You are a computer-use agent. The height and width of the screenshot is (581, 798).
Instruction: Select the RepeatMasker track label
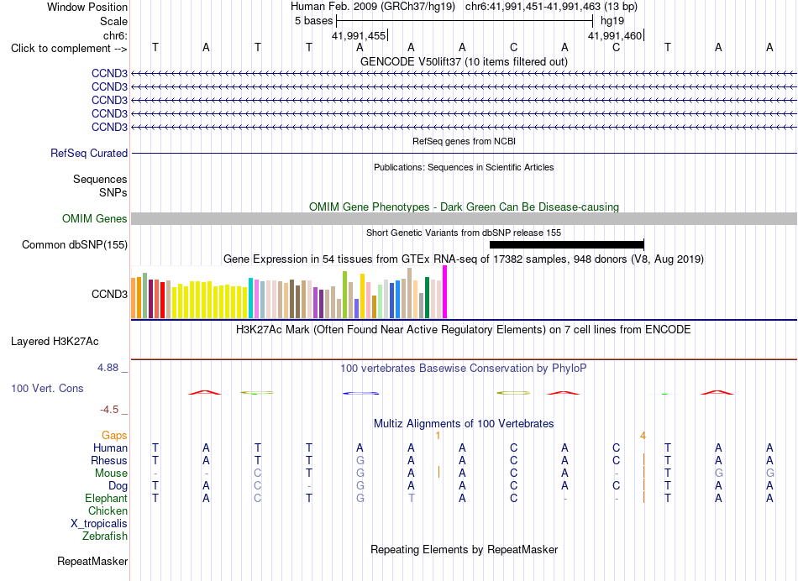92,561
